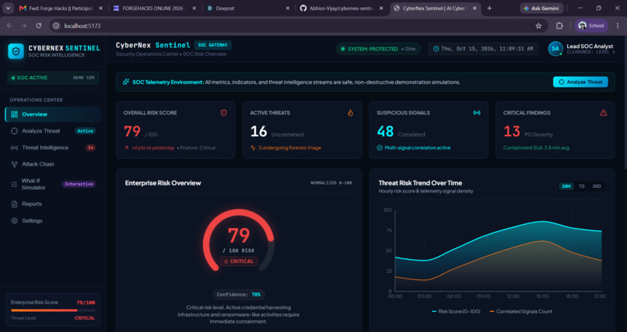This screenshot has height=332, width=627.
Task: Click the Correlated Signals Count legend entry
Action: (x=521, y=312)
